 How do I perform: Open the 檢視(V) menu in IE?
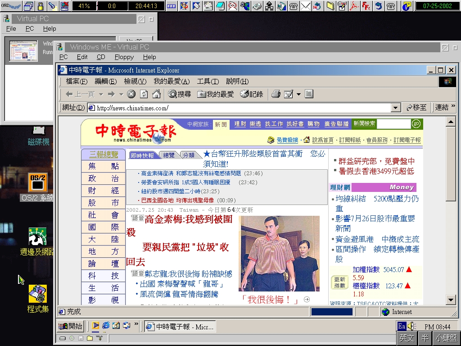point(135,82)
